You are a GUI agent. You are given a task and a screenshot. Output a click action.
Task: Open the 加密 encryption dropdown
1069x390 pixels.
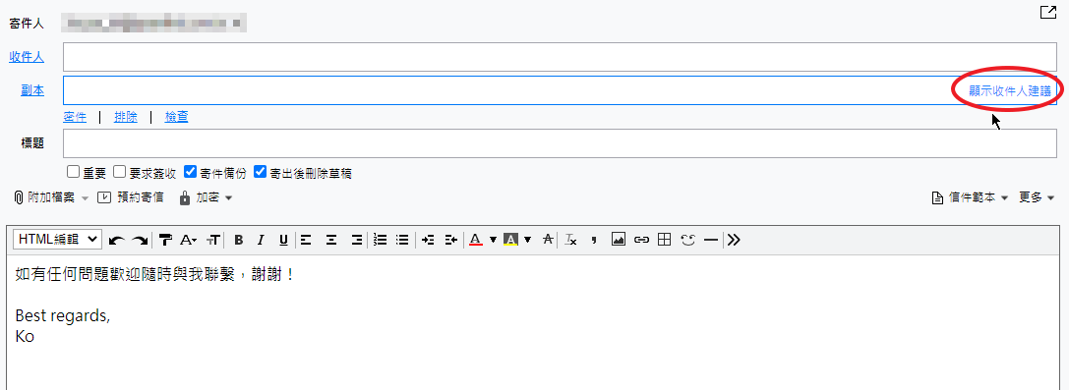click(206, 198)
